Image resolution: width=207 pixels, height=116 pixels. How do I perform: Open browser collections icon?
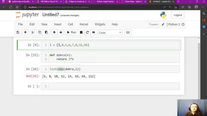[x=189, y=7]
